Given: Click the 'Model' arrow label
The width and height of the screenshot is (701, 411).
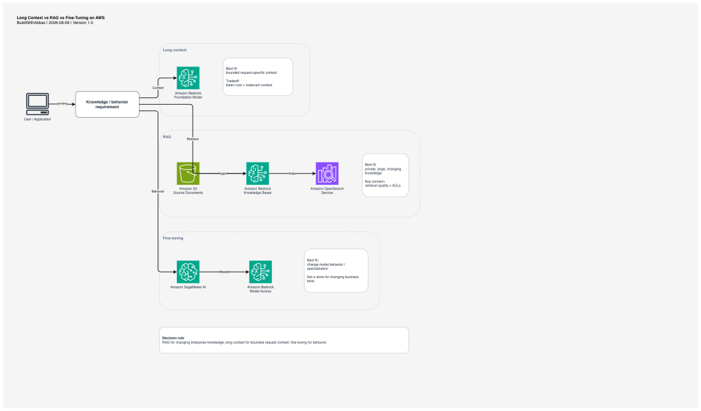Looking at the screenshot, I should point(224,272).
